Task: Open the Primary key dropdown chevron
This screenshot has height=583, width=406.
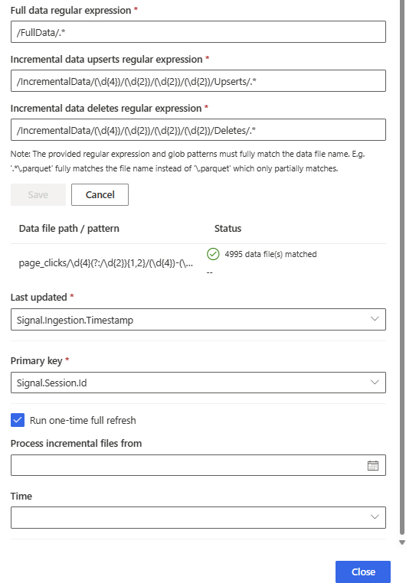Action: [375, 383]
